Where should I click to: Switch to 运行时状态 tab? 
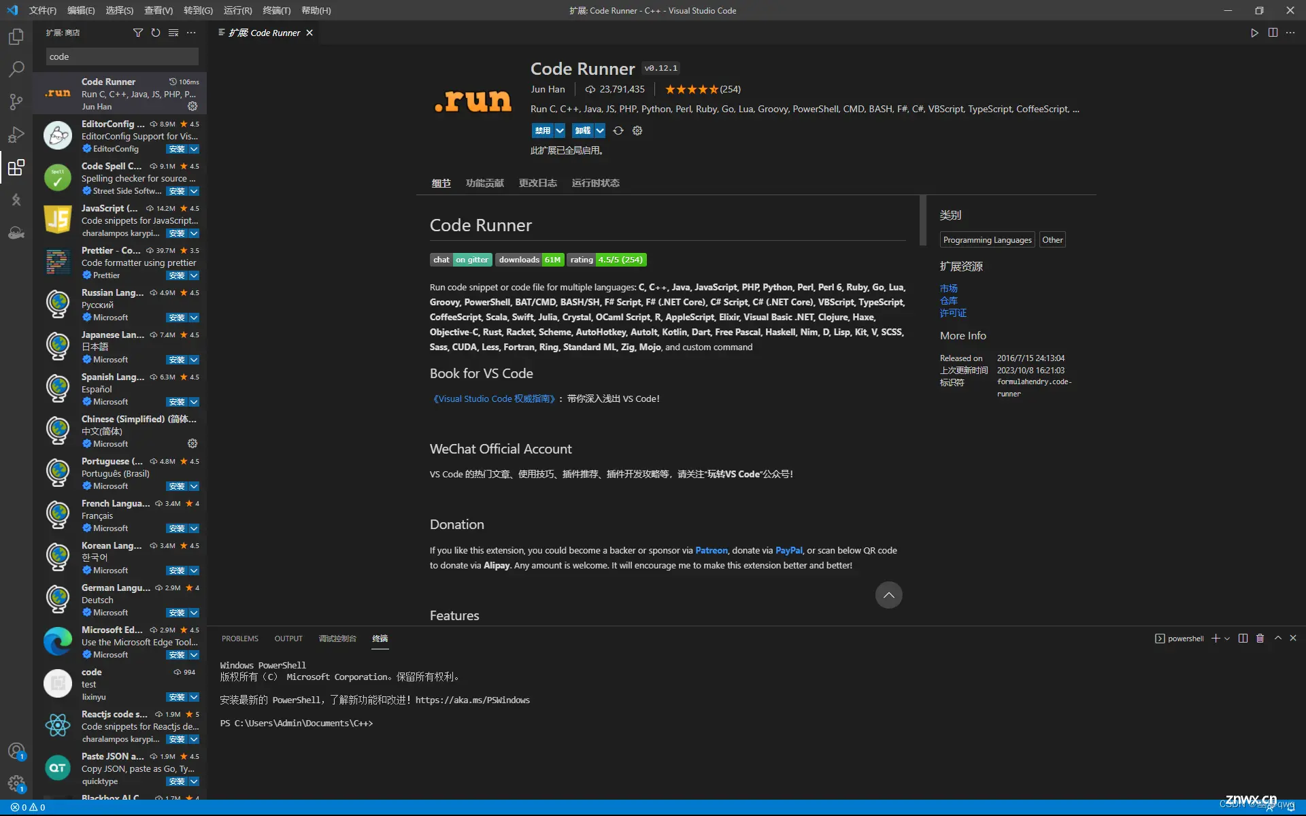596,183
